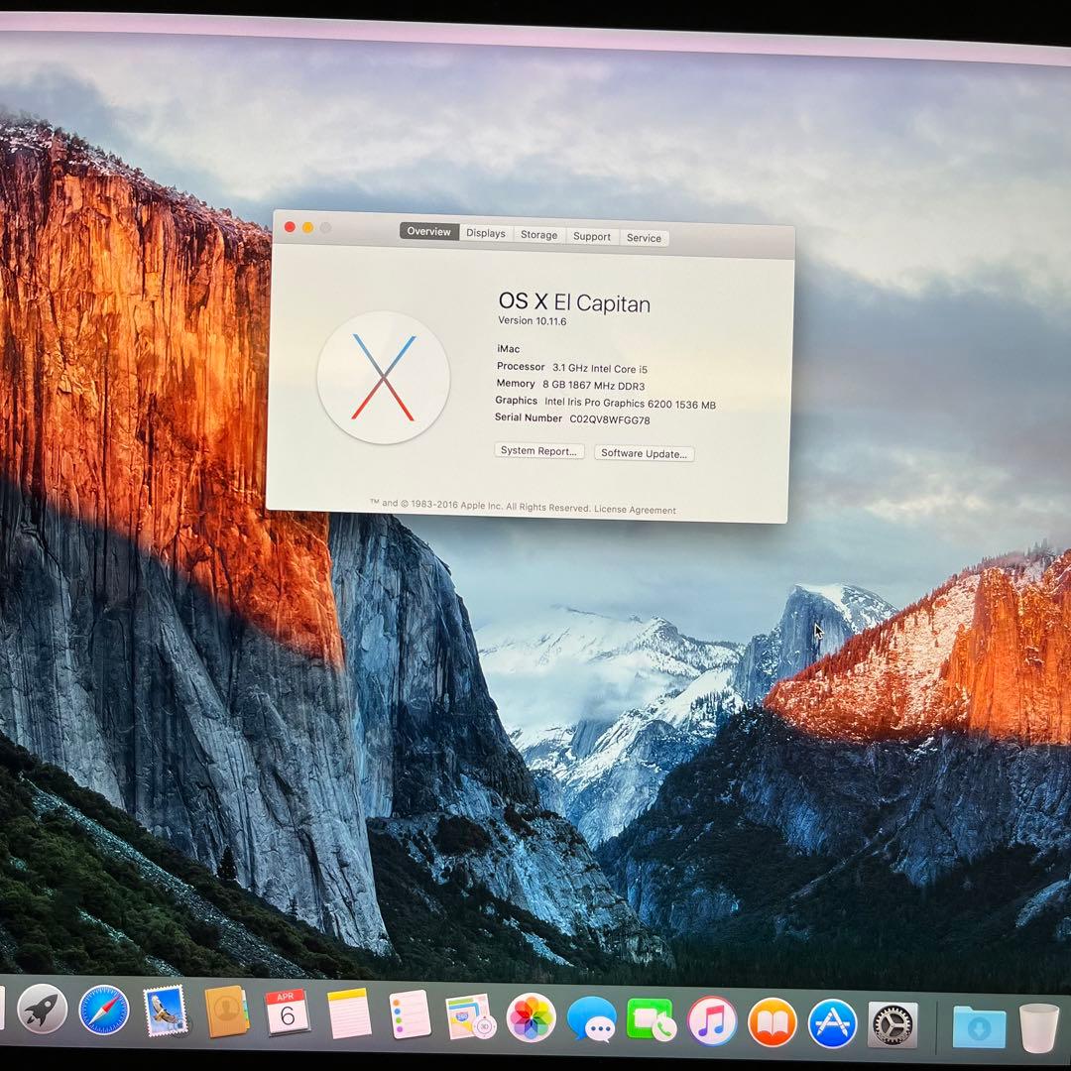1071x1071 pixels.
Task: Open the System Report
Action: [x=538, y=451]
